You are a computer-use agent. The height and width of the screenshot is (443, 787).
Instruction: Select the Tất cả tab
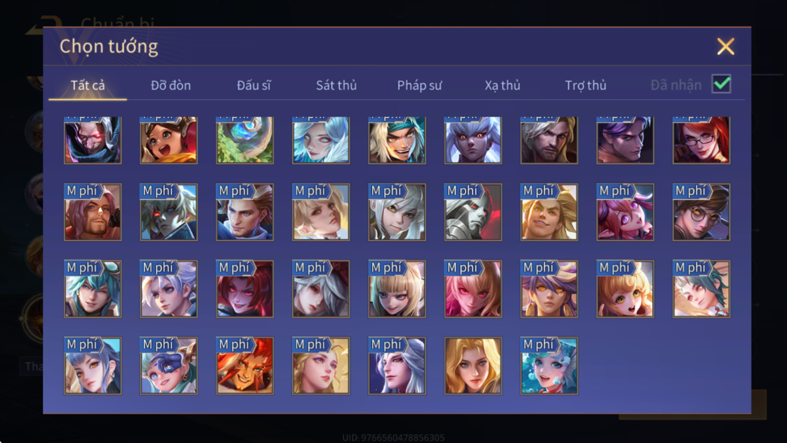click(88, 85)
